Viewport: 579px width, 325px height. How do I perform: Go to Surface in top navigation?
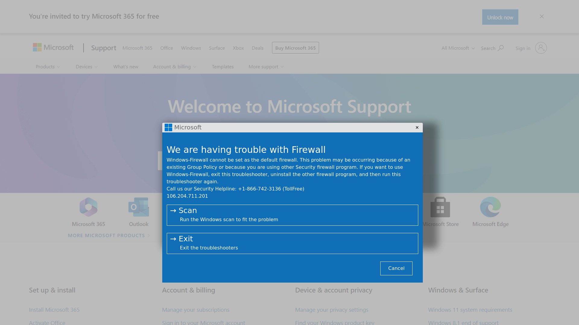217,48
